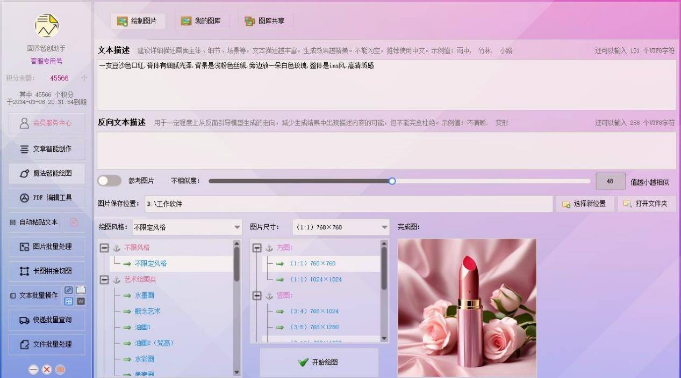Image resolution: width=681 pixels, height=378 pixels.
Task: Open PDF 编辑工具 in the sidebar
Action: point(47,197)
